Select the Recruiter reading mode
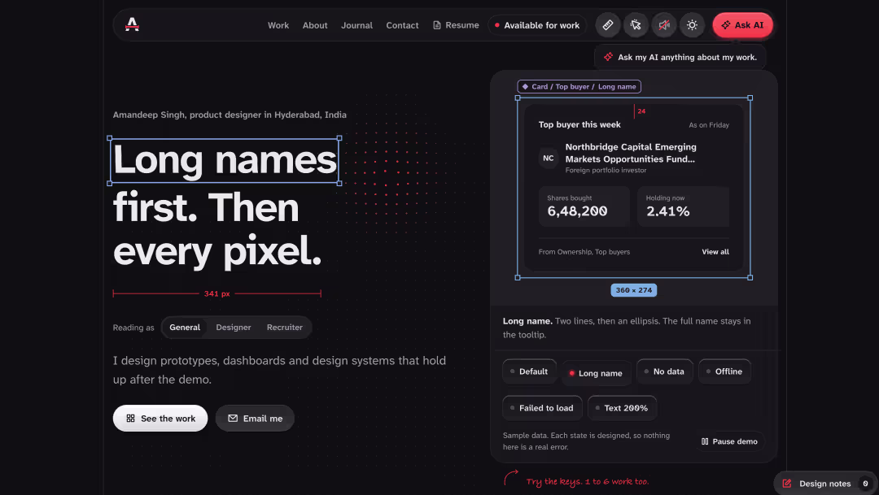879x495 pixels. coord(285,327)
